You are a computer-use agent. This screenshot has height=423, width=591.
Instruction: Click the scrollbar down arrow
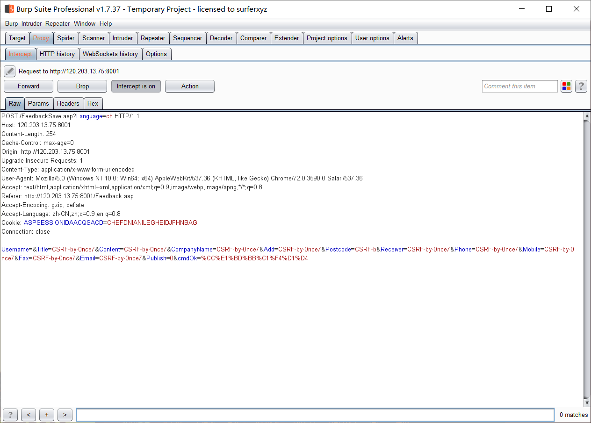tap(587, 403)
